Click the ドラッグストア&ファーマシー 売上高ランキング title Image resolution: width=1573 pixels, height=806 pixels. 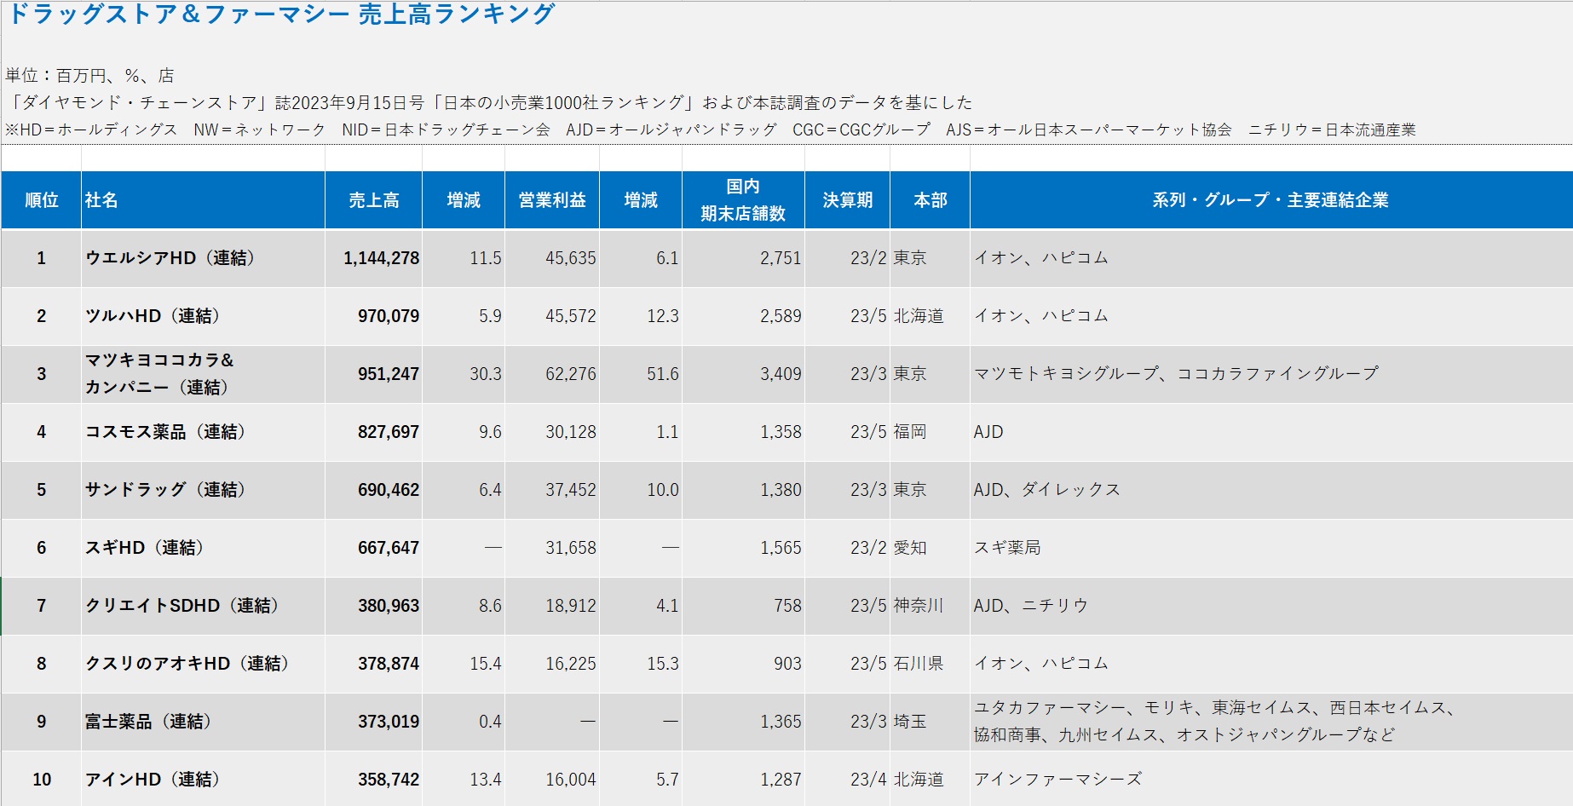point(281,14)
